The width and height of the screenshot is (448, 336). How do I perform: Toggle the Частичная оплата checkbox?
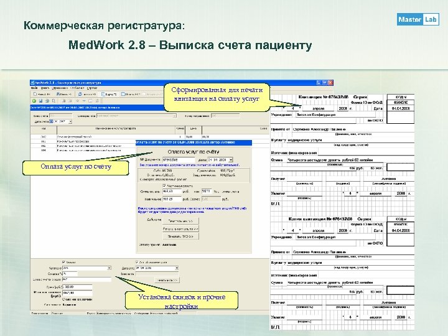click(164, 185)
